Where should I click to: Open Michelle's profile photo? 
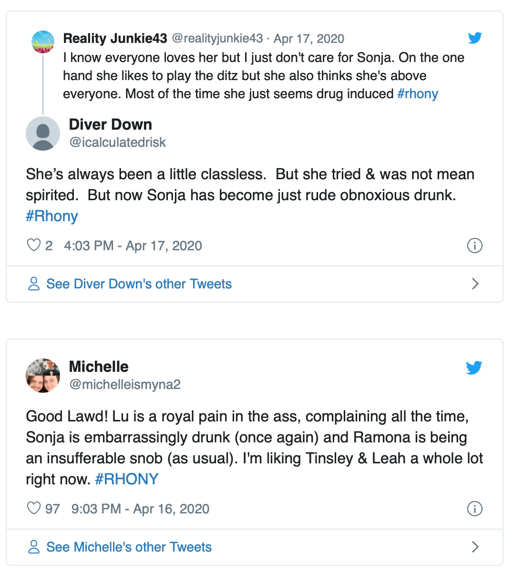click(43, 376)
